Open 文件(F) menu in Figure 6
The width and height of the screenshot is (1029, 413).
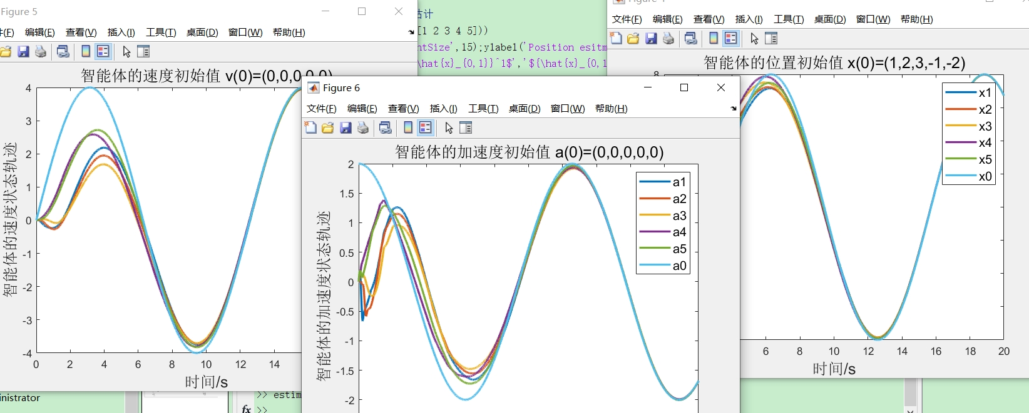coord(322,109)
